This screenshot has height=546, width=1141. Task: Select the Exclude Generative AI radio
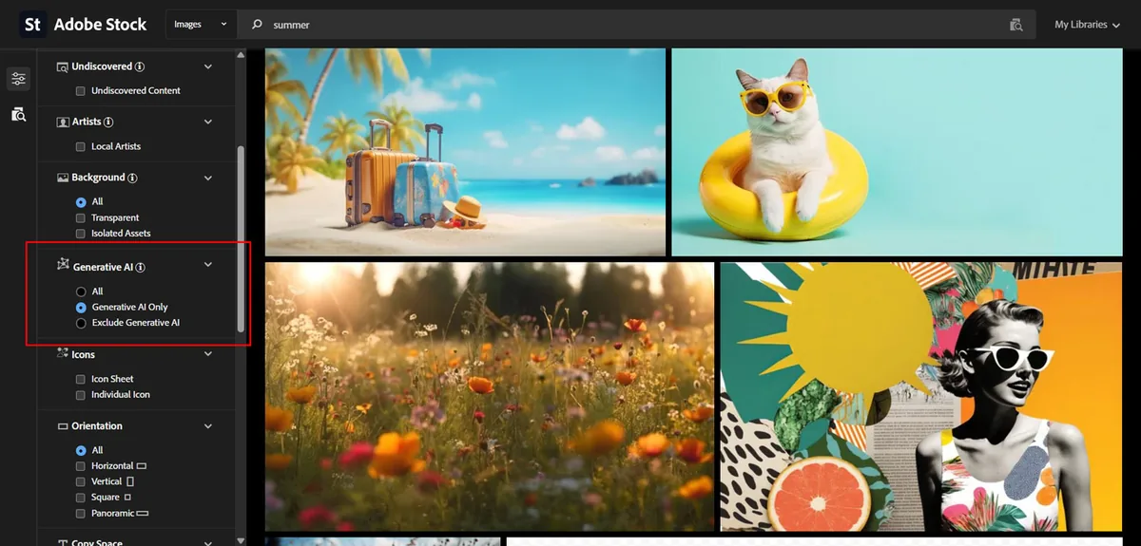pyautogui.click(x=81, y=323)
